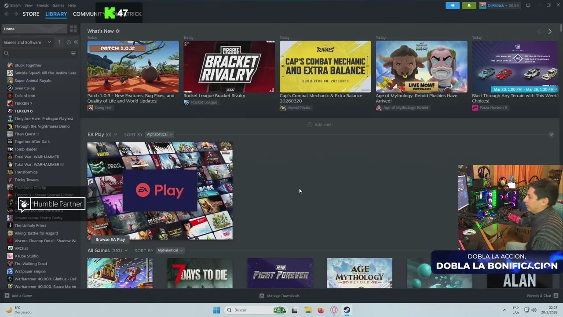The height and width of the screenshot is (317, 563).
Task: Select Titan Quest II in list
Action: coord(26,134)
